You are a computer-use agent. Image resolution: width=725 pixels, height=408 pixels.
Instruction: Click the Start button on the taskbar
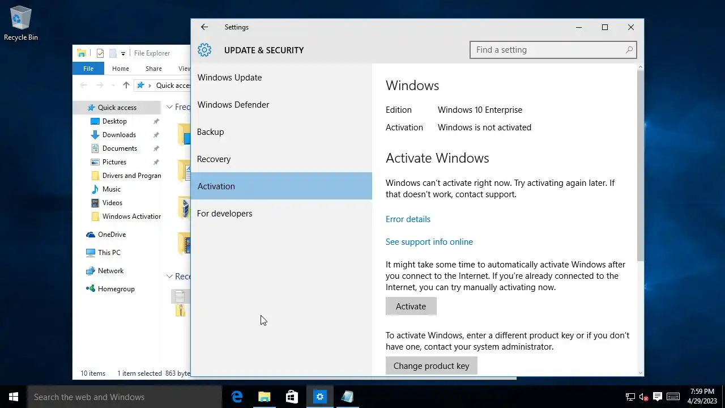[x=14, y=397]
